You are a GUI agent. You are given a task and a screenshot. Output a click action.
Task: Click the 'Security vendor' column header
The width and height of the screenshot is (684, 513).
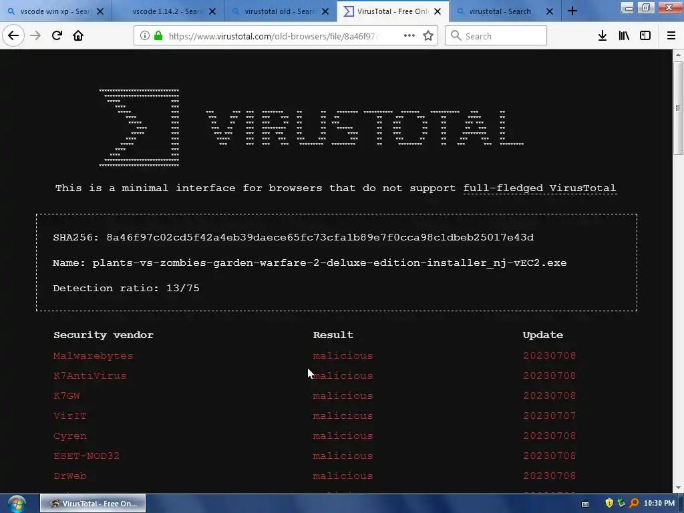click(x=104, y=335)
